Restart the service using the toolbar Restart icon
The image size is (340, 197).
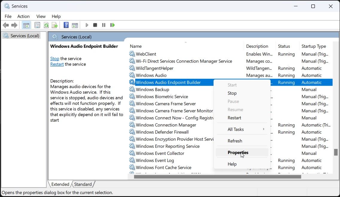112,25
